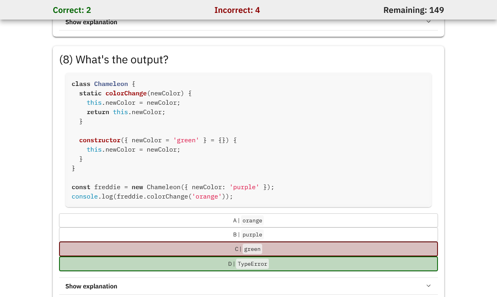Select answer option D TypeError

tap(248, 263)
